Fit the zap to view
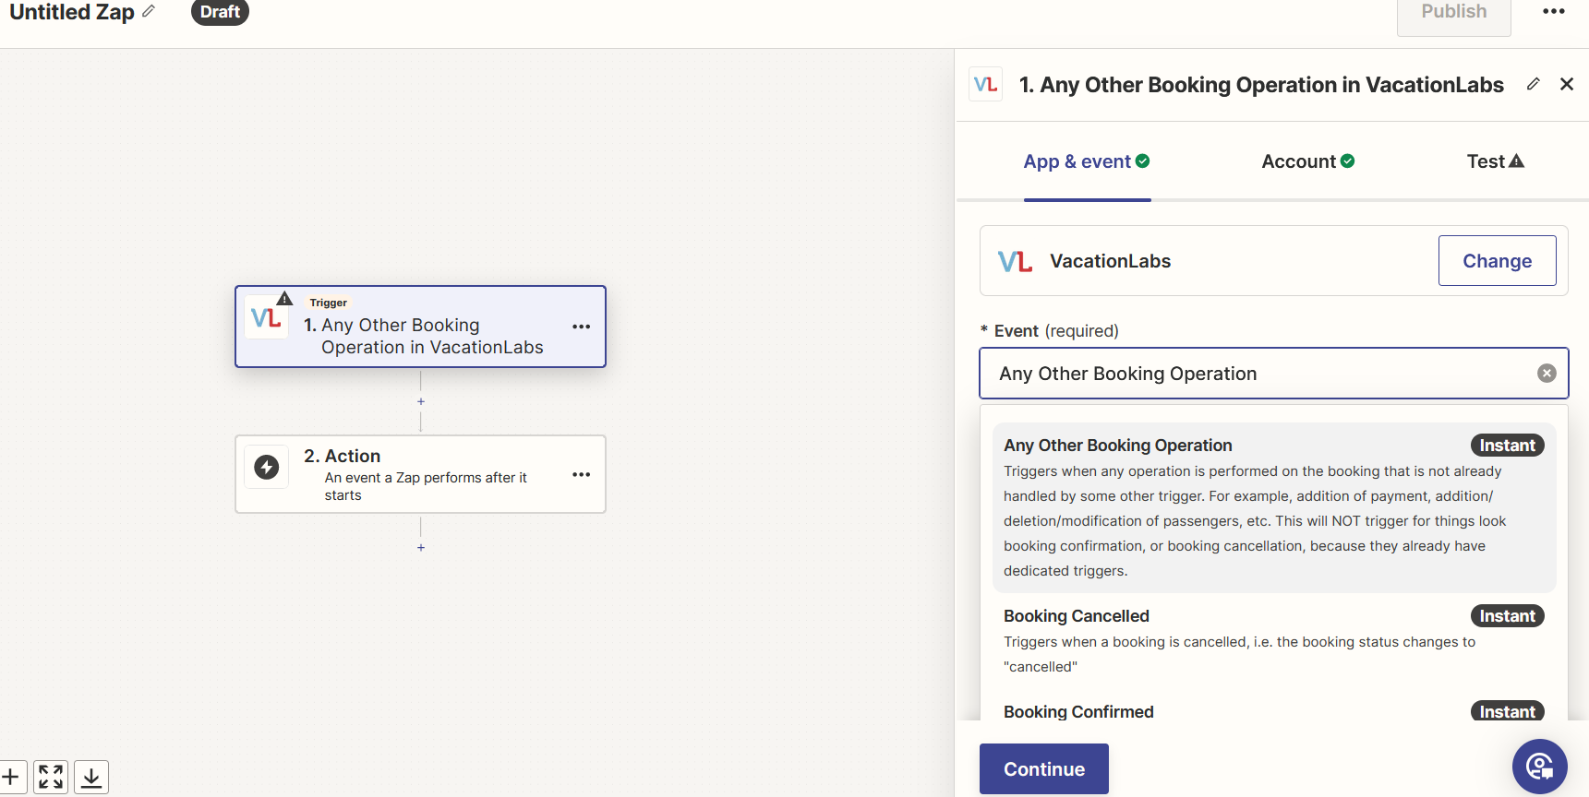 pyautogui.click(x=51, y=777)
